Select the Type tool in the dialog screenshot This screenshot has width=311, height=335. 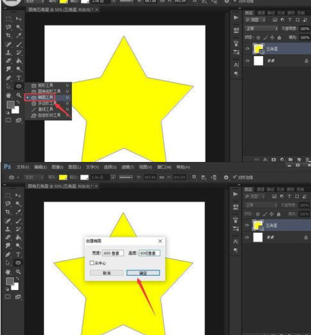tap(18, 254)
